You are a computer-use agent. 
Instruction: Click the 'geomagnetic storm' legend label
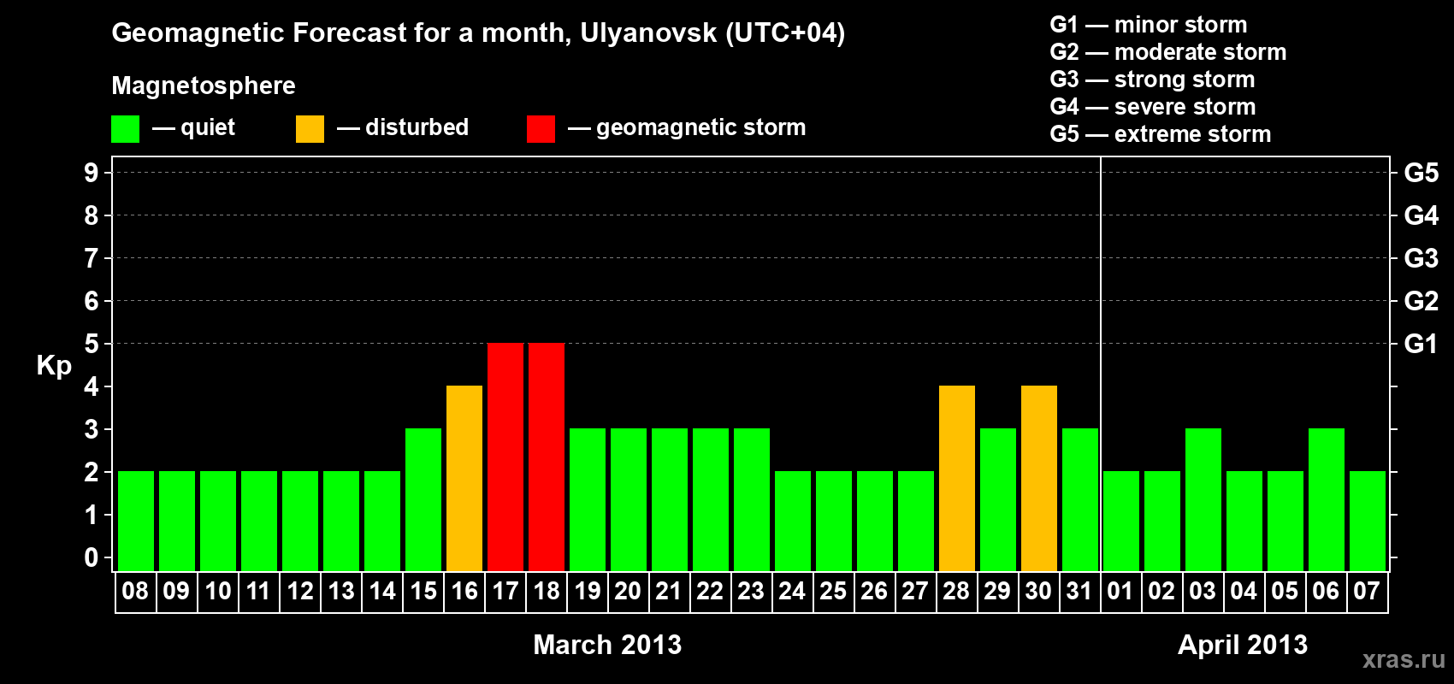[x=700, y=127]
